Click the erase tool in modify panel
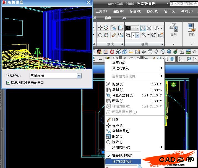Image resolution: width=198 pixels, height=168 pixels. (x=113, y=35)
